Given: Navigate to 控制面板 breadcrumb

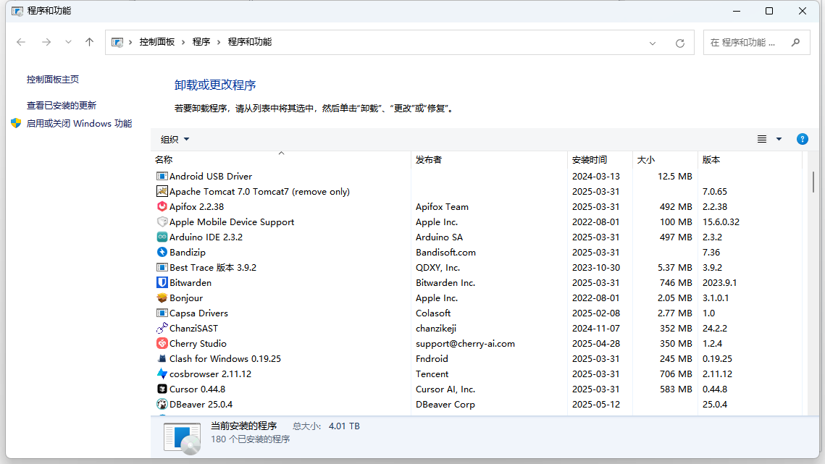Looking at the screenshot, I should (156, 42).
